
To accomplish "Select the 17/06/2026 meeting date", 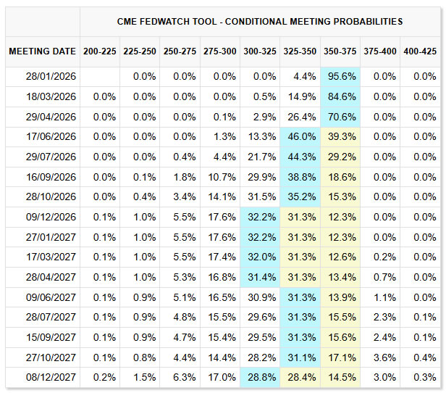I will pos(50,137).
